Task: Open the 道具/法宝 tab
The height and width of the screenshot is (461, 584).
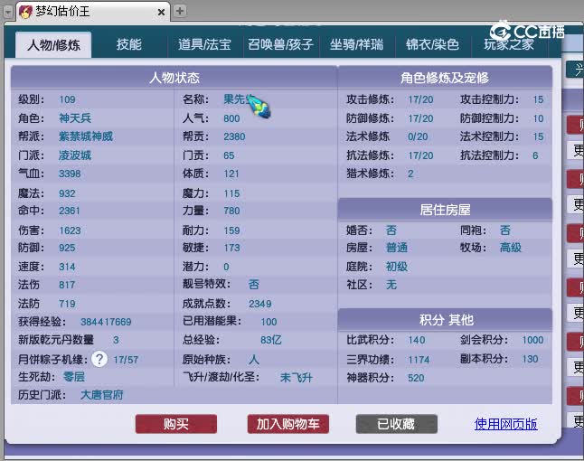Action: click(x=204, y=44)
